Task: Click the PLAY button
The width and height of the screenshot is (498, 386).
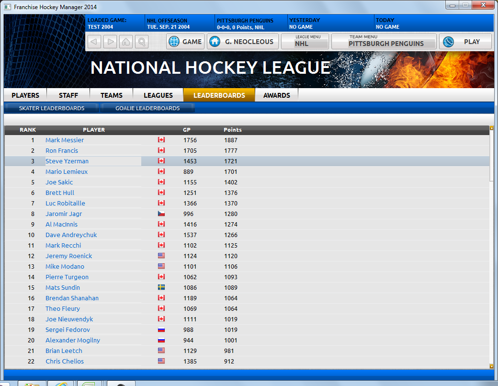Action: 465,42
